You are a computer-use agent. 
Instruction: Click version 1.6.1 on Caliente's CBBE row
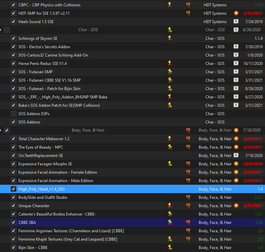(x=259, y=214)
